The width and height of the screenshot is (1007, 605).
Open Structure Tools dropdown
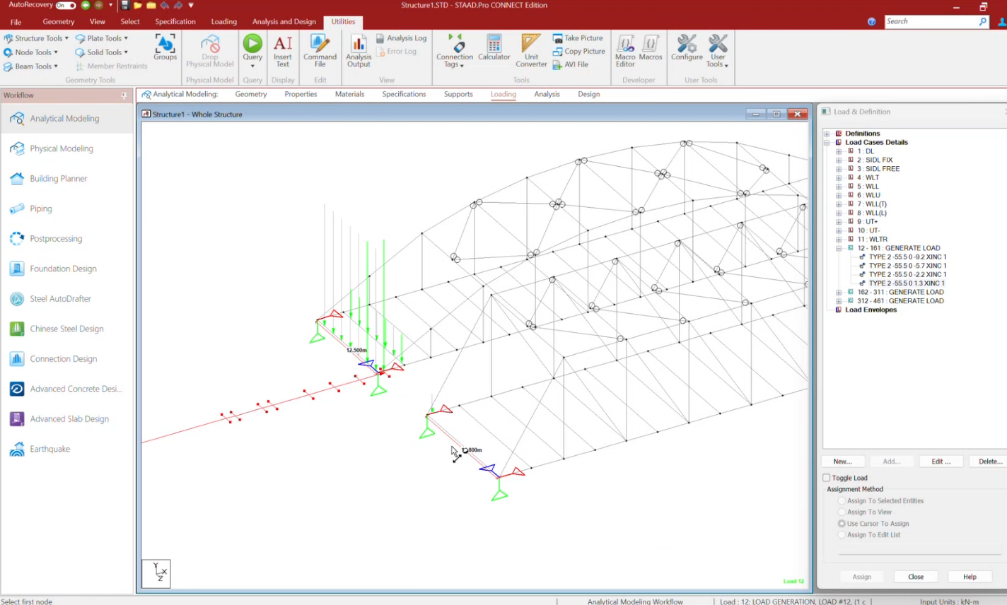pos(36,38)
